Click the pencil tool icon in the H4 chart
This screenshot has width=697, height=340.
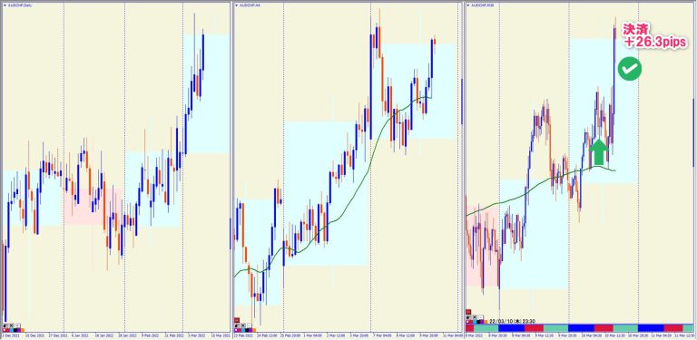point(236,325)
